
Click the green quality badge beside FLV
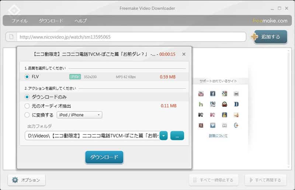click(75, 77)
